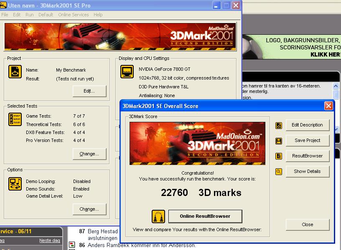Image resolution: width=341 pixels, height=250 pixels.
Task: Open the Default menu
Action: click(46, 15)
